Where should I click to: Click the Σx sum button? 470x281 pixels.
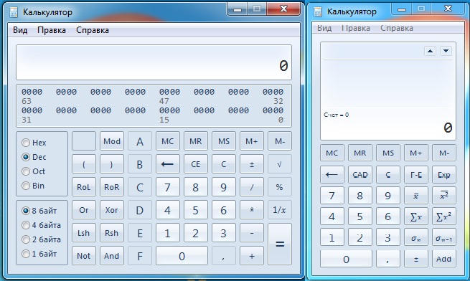click(x=416, y=216)
